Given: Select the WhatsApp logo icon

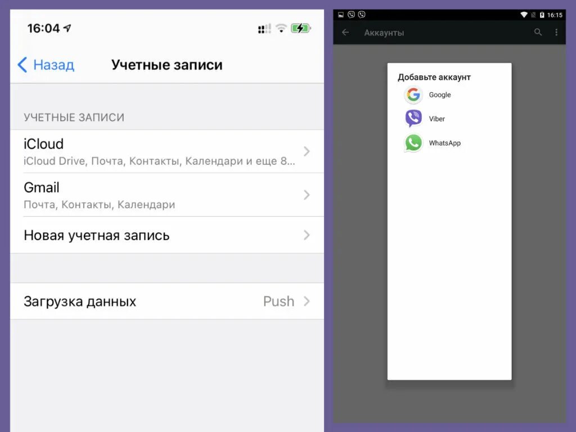Looking at the screenshot, I should coord(413,143).
